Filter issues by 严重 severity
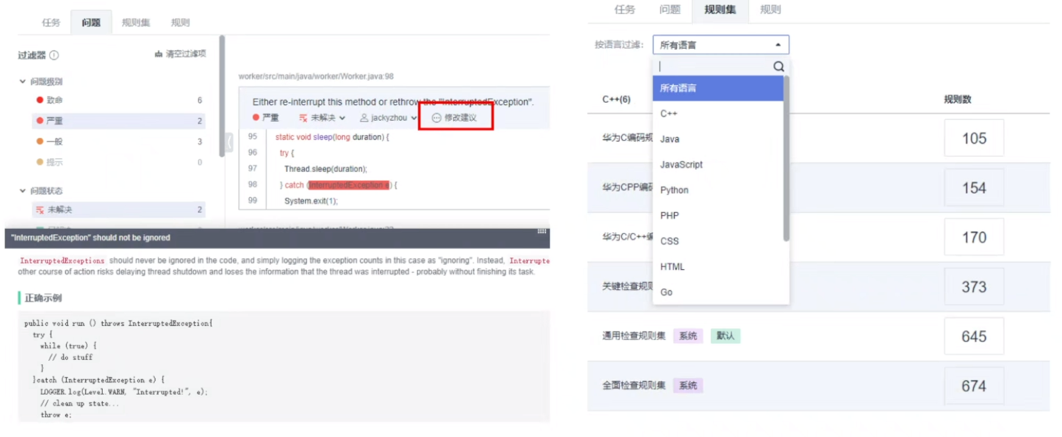The height and width of the screenshot is (437, 1062). 119,121
